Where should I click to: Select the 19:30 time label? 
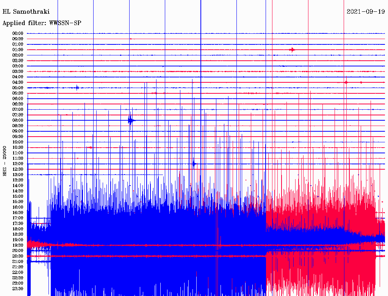18,246
